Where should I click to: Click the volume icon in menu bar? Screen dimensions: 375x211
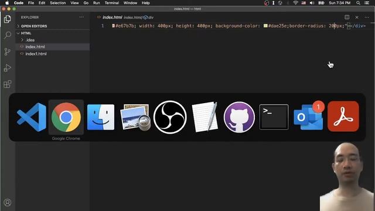pyautogui.click(x=312, y=3)
